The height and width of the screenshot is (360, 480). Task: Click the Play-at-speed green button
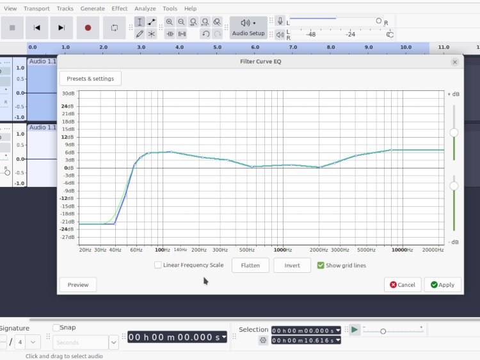(355, 330)
